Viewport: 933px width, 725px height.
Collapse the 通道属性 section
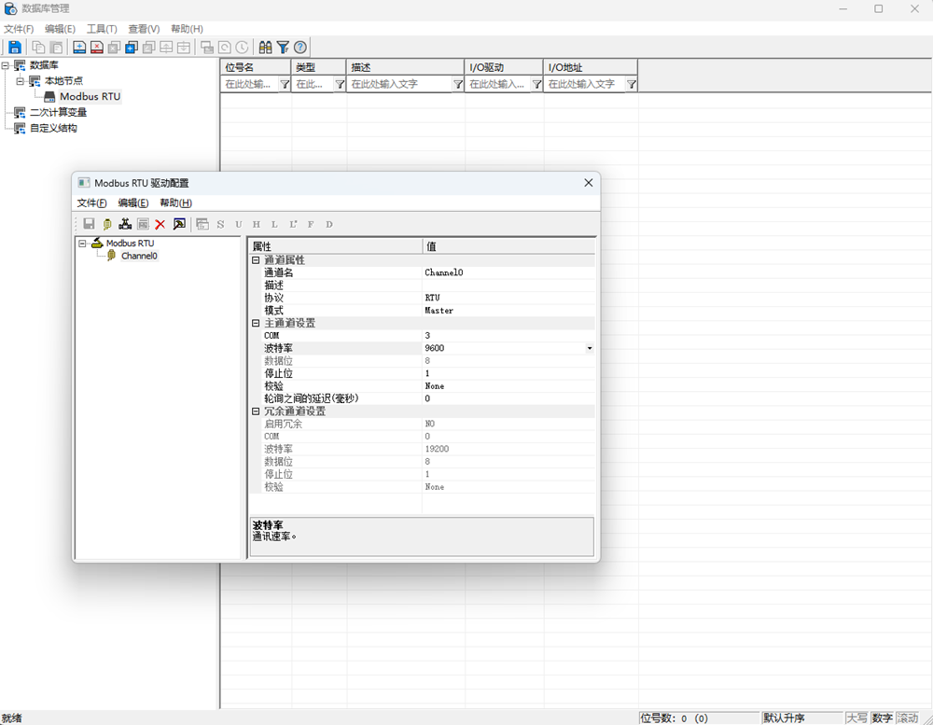[256, 260]
